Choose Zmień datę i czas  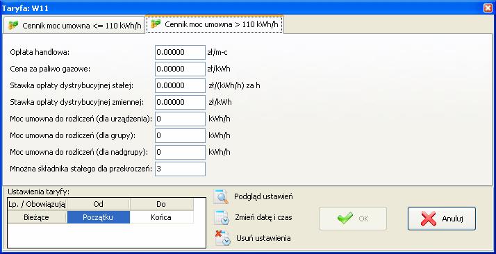[263, 217]
